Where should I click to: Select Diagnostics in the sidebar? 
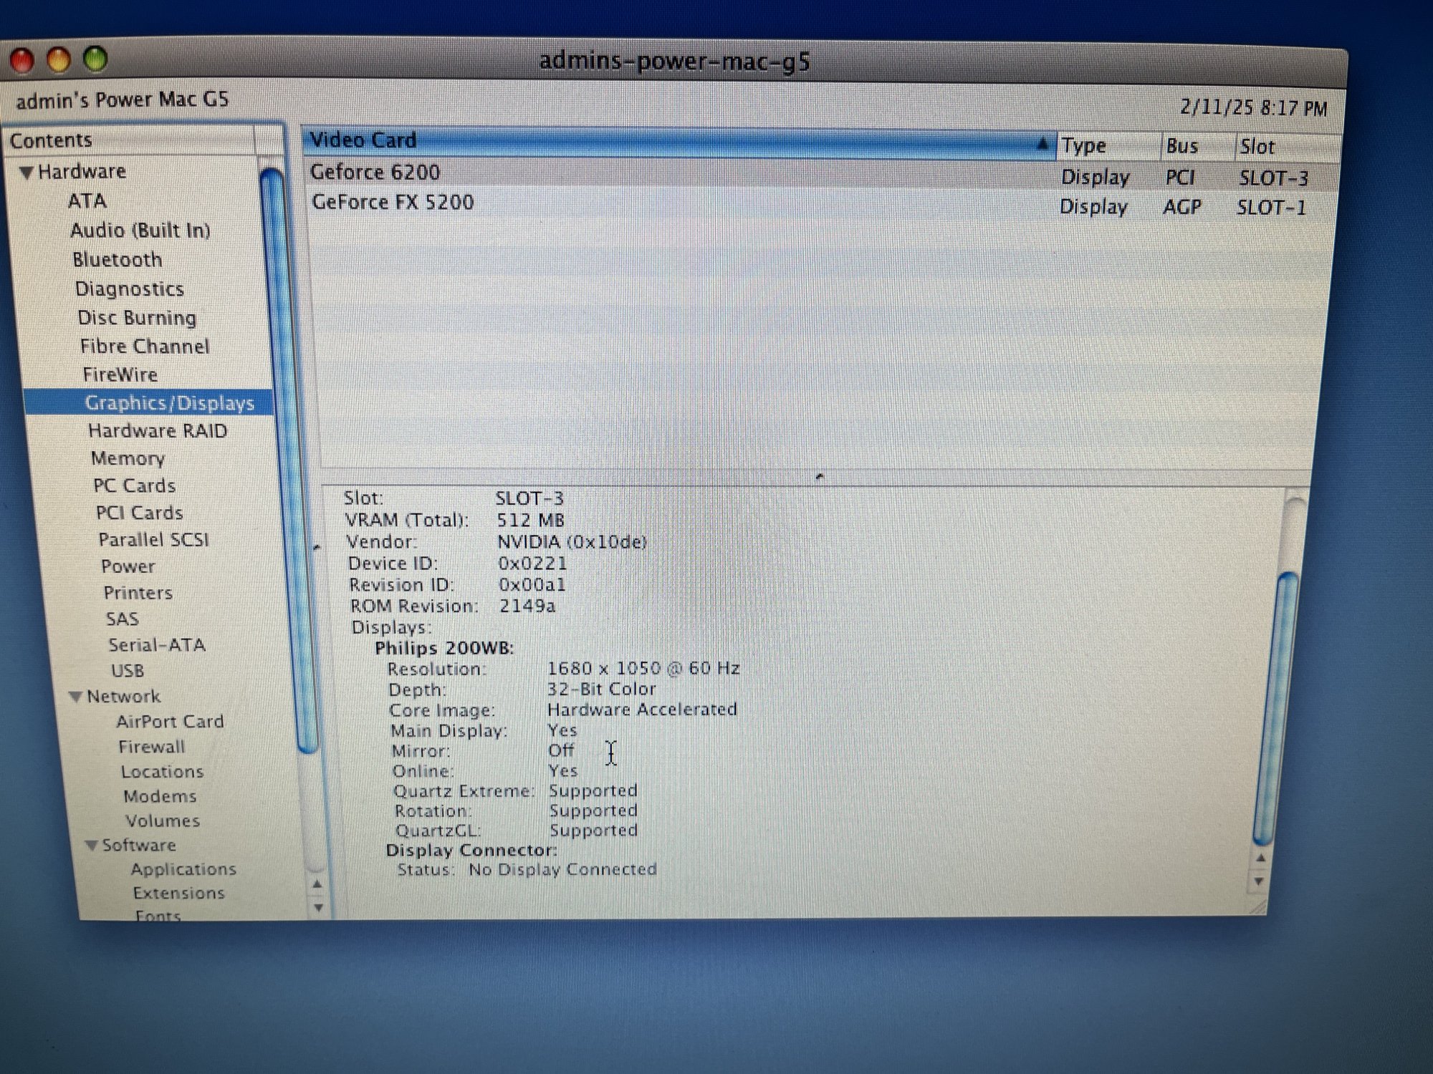pos(130,289)
